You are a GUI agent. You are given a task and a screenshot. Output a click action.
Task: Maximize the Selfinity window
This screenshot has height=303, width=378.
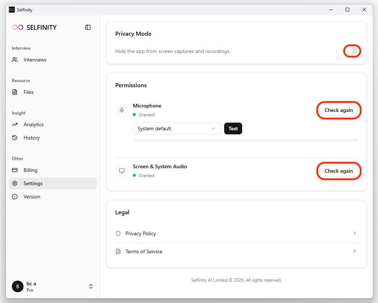[x=347, y=10]
